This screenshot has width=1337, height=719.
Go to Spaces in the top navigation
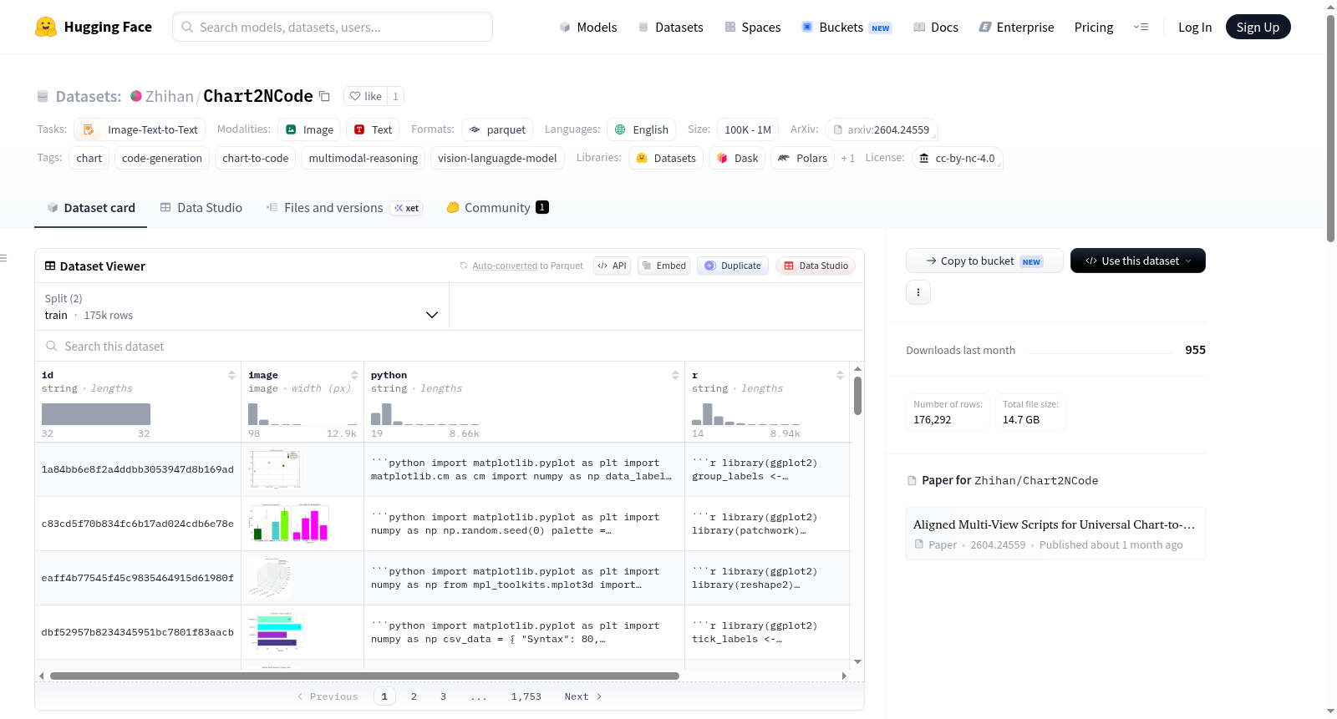point(752,27)
